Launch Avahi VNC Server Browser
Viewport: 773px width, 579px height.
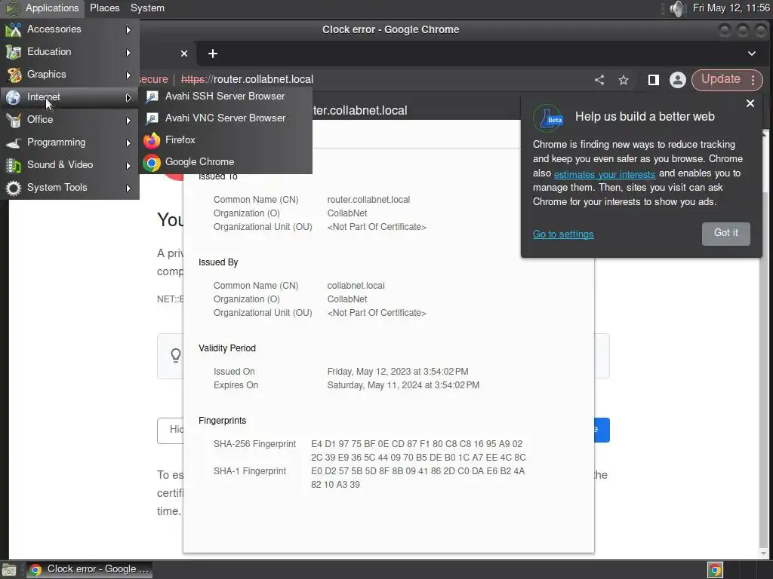[226, 118]
